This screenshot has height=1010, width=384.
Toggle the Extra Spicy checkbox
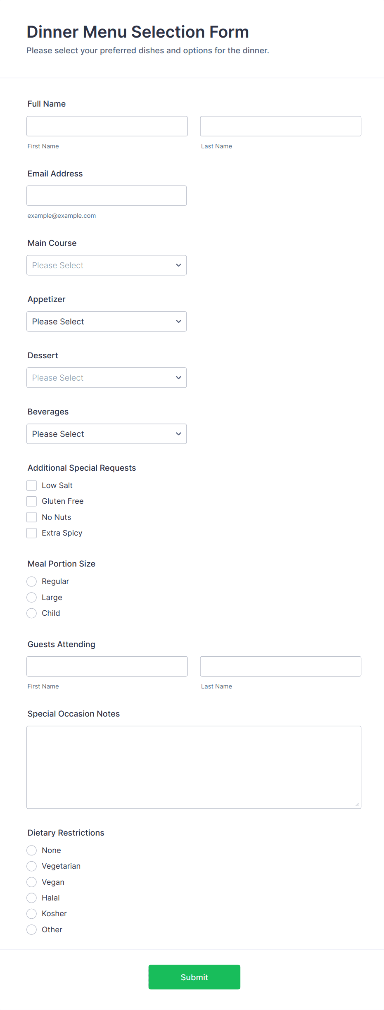point(32,533)
